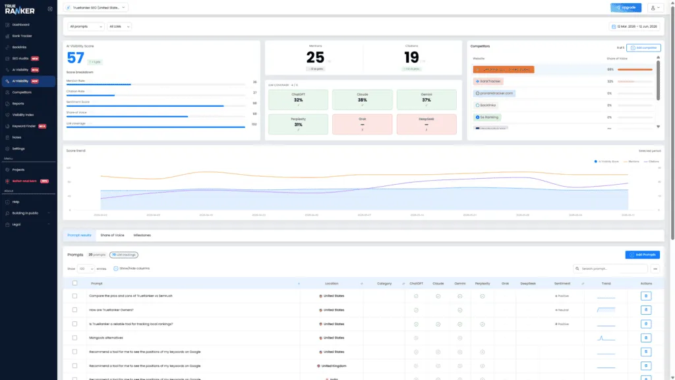This screenshot has width=675, height=380.
Task: Open the user account dropdown
Action: pos(655,7)
